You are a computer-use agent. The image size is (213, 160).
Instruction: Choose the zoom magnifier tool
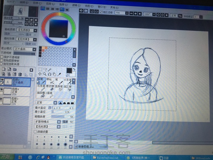45,74
